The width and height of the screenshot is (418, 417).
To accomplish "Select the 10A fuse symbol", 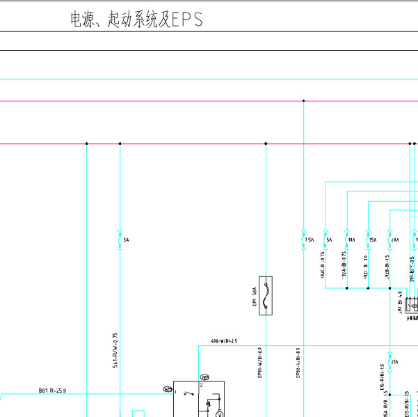I will click(347, 240).
